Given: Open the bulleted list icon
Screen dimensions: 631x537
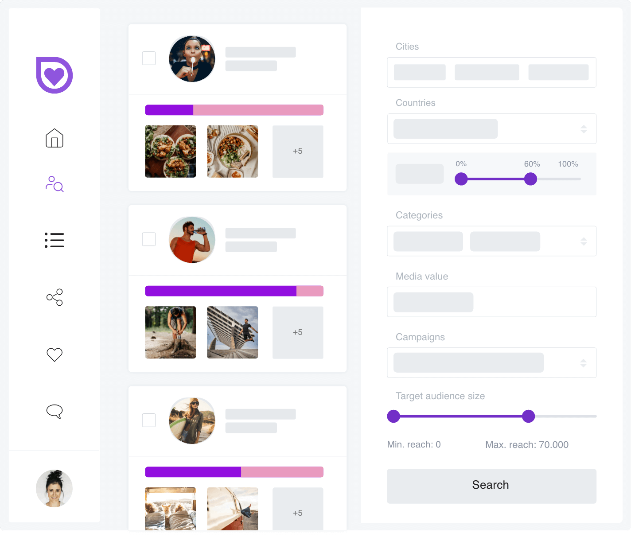Looking at the screenshot, I should point(55,240).
